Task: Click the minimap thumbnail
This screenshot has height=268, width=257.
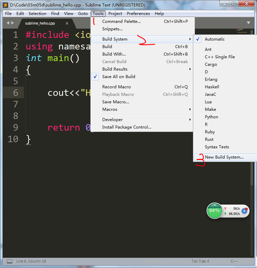Action: 242,31
